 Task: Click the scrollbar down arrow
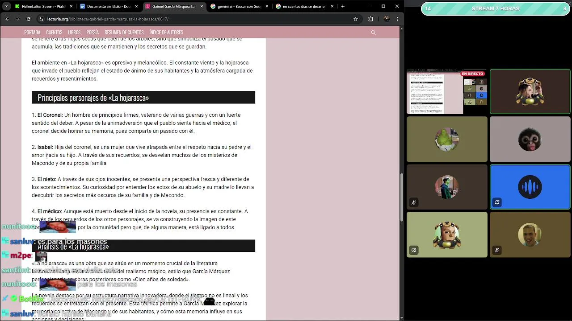(401, 318)
